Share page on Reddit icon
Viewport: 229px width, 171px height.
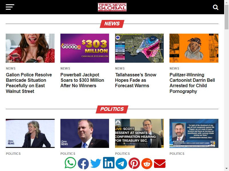coord(147,163)
